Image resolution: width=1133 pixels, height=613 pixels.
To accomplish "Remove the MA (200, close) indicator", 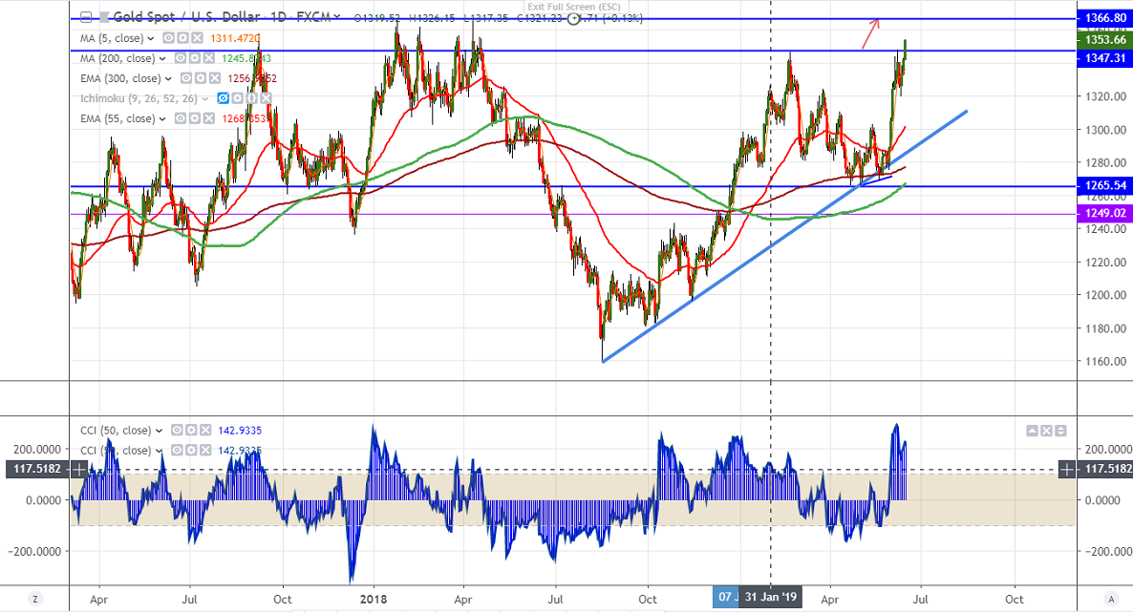I will point(208,58).
